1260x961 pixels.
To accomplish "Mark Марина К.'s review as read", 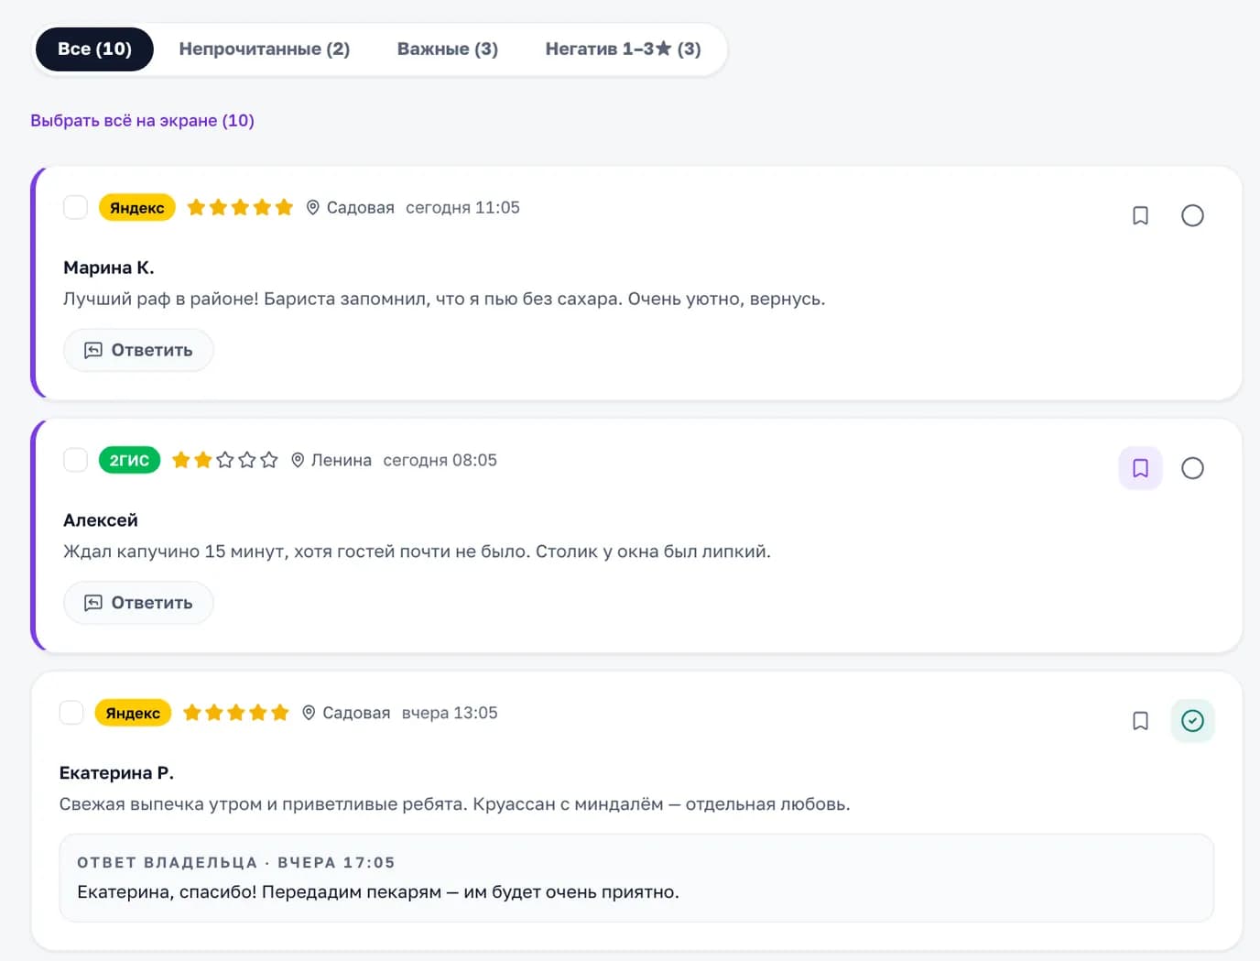I will (x=1192, y=215).
